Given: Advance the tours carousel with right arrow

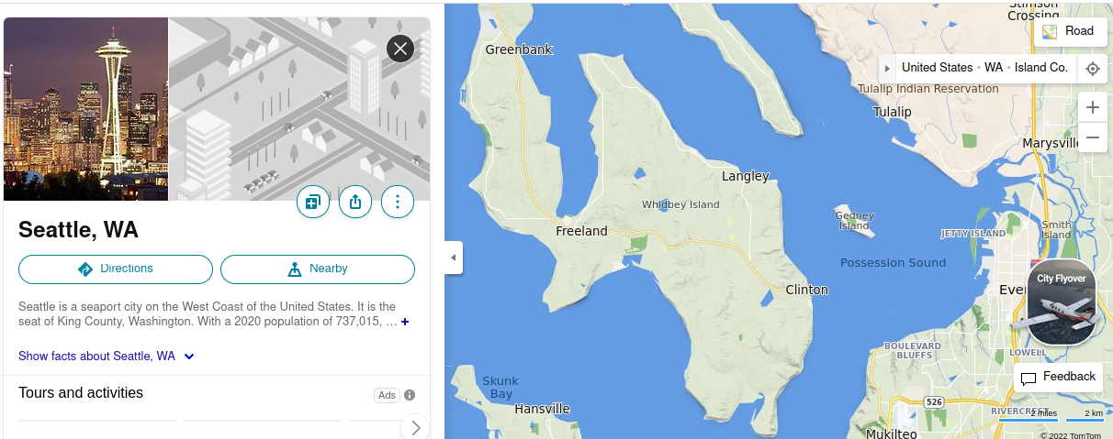Looking at the screenshot, I should pos(415,427).
